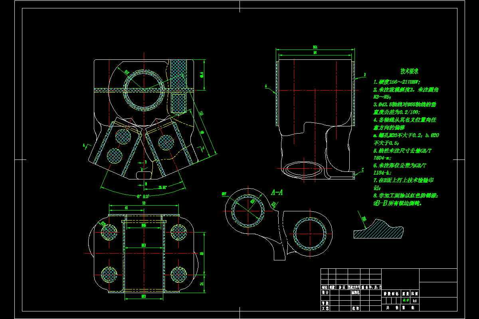
Task: Click the 设计 cell in title block
Action: [x=325, y=292]
